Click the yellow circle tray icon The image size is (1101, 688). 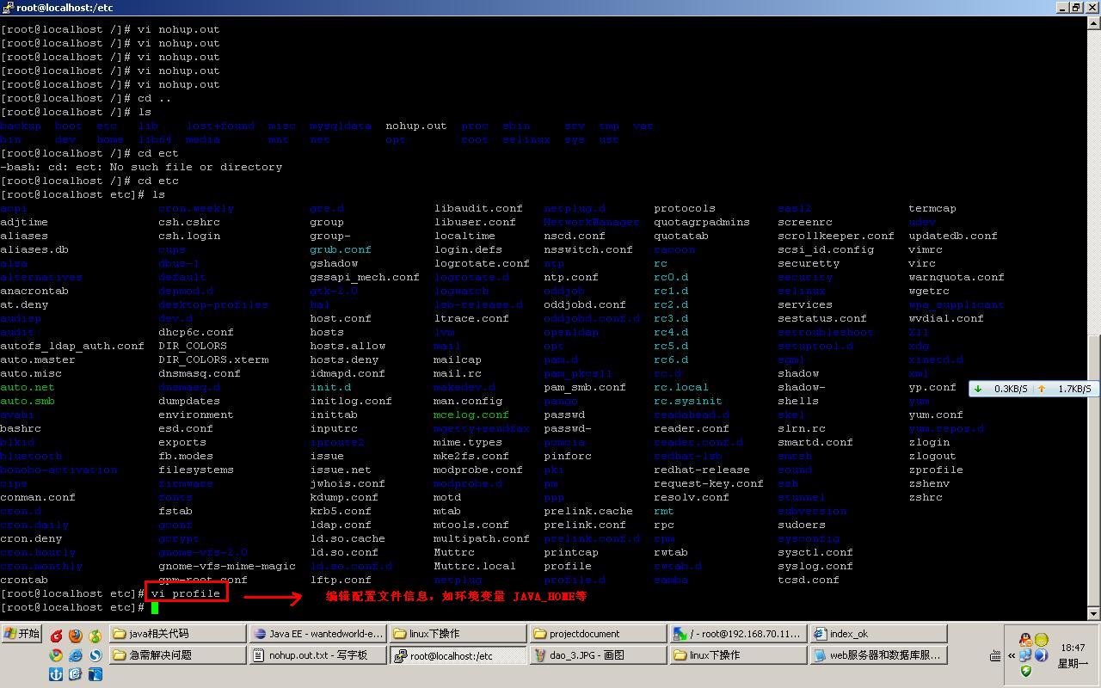(x=1042, y=639)
